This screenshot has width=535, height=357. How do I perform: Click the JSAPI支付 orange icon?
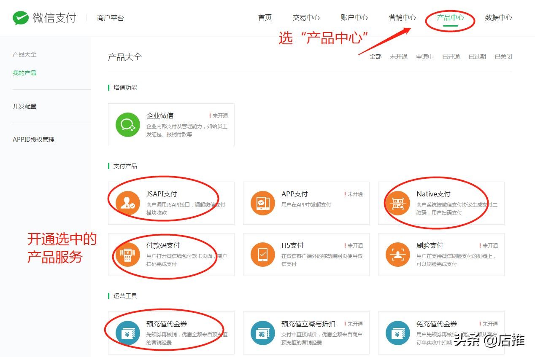(128, 203)
